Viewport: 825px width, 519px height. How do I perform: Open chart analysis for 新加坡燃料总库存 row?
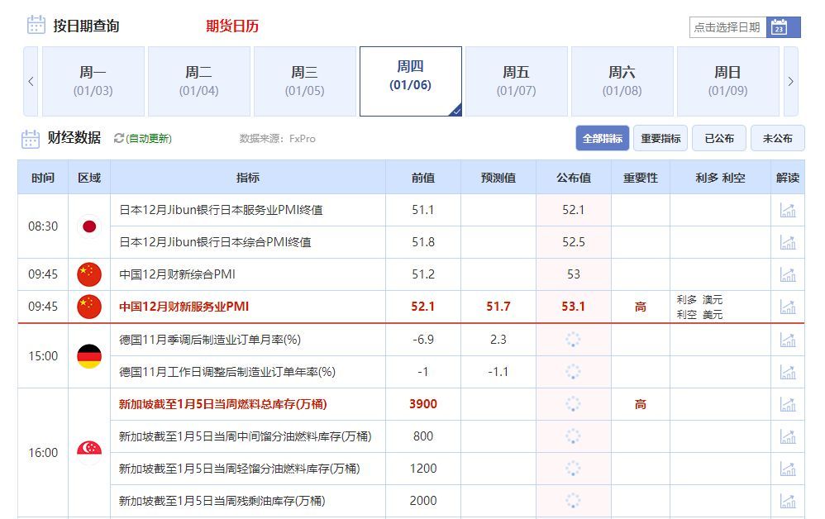pyautogui.click(x=787, y=404)
